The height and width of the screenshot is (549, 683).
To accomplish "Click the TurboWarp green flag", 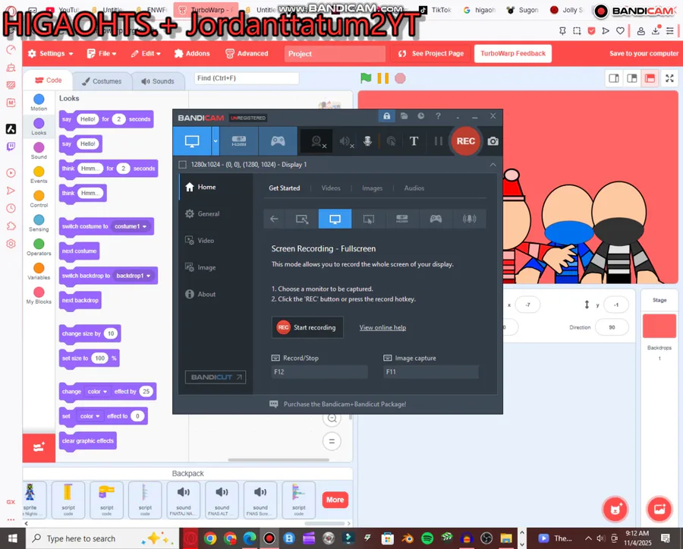I will (366, 78).
